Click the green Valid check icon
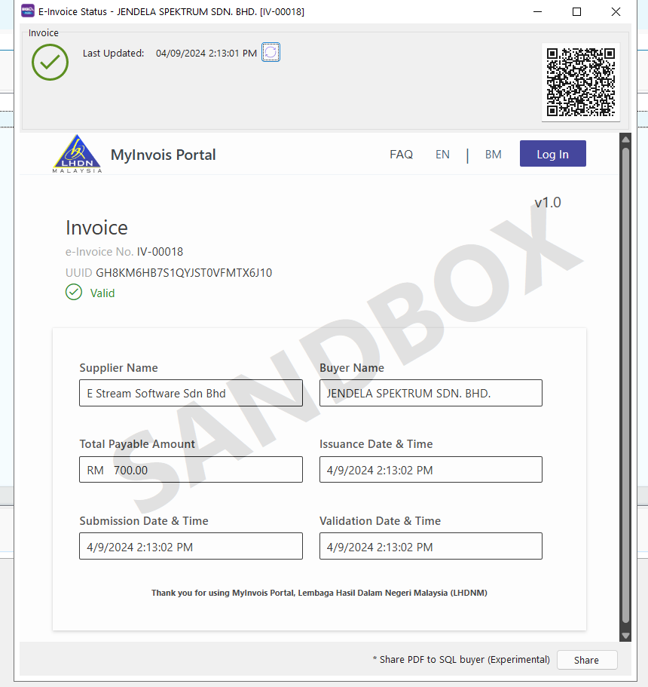648x687 pixels. [x=74, y=293]
